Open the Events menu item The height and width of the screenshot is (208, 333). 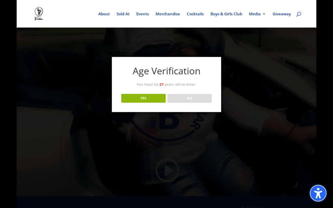[142, 14]
